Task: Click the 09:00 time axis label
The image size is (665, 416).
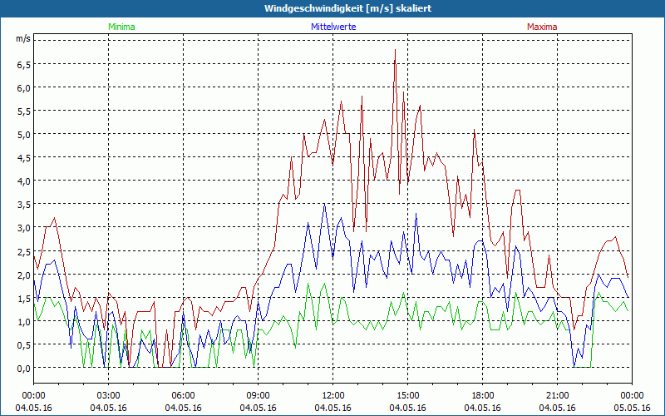Action: click(x=258, y=395)
